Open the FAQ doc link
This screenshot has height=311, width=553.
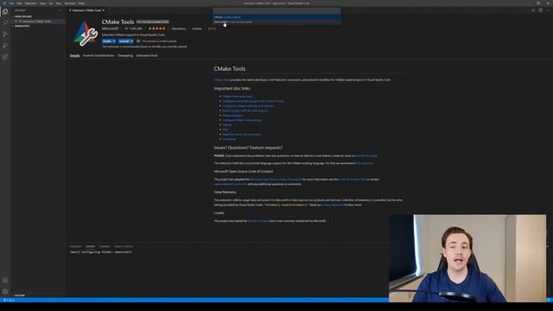coord(226,130)
